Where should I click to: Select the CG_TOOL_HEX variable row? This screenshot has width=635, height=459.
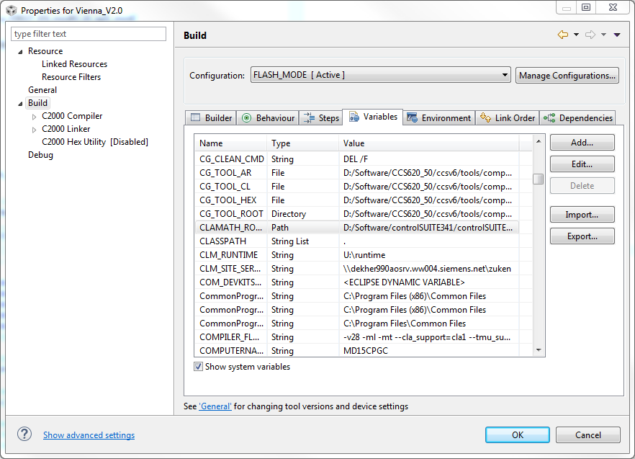pyautogui.click(x=357, y=200)
